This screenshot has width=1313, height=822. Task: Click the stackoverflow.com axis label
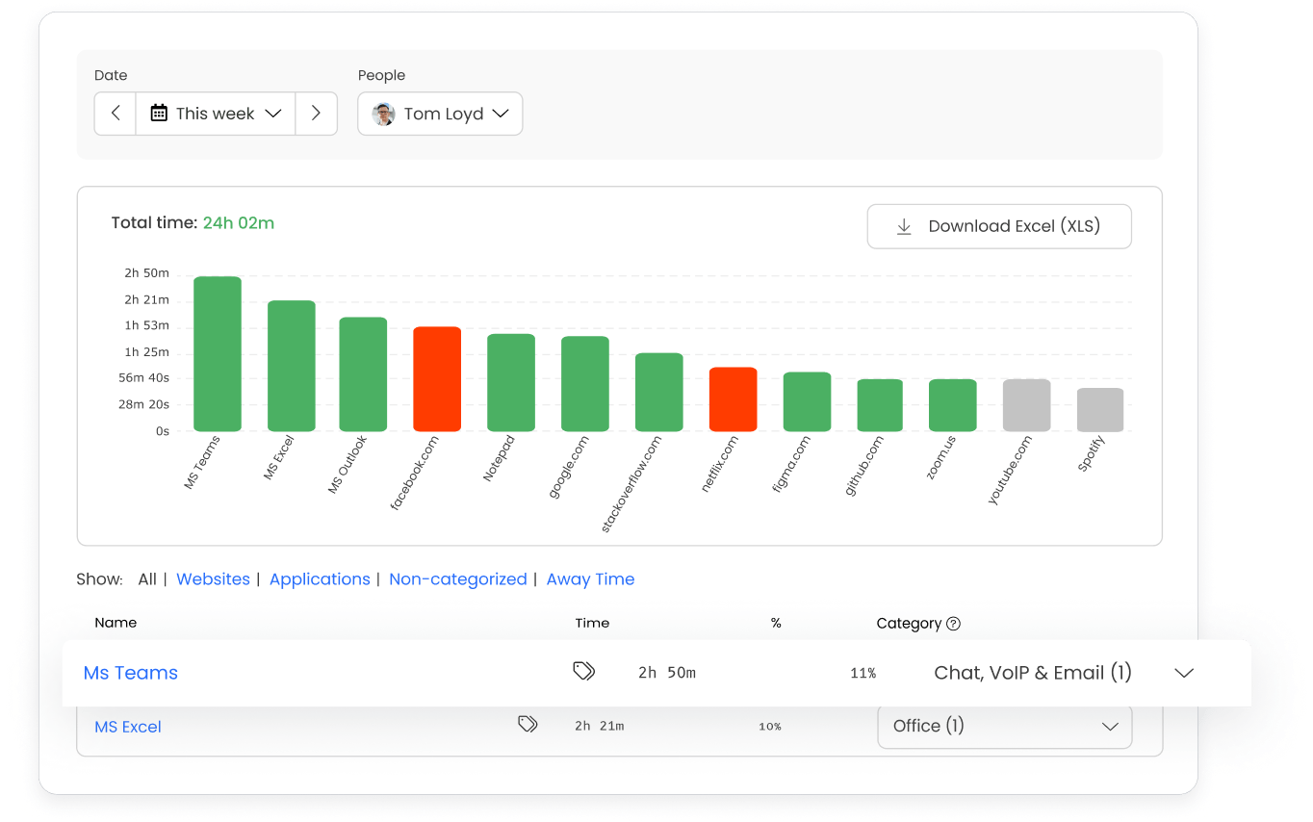click(631, 484)
